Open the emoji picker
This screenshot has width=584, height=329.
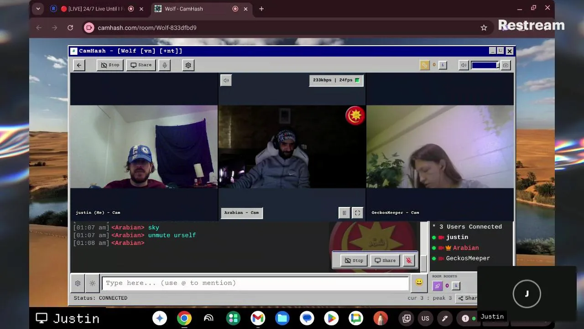click(x=419, y=283)
